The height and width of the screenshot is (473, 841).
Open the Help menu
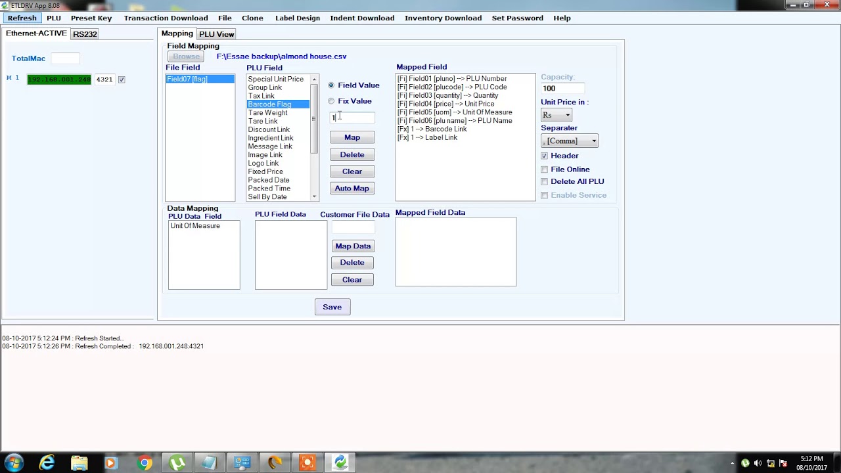click(x=562, y=18)
